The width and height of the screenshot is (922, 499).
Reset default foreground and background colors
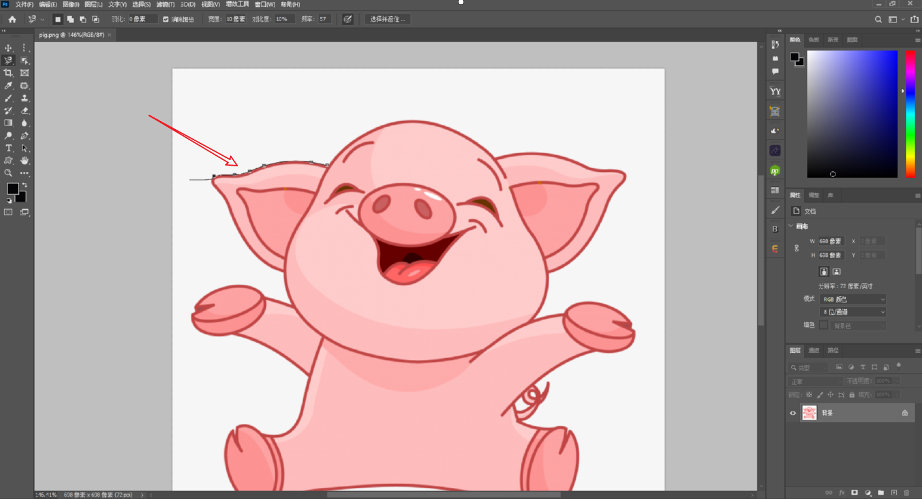9,201
